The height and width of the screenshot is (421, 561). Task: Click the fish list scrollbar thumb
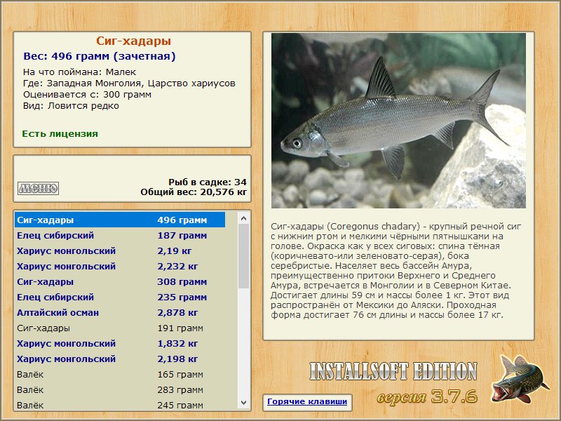(x=244, y=256)
